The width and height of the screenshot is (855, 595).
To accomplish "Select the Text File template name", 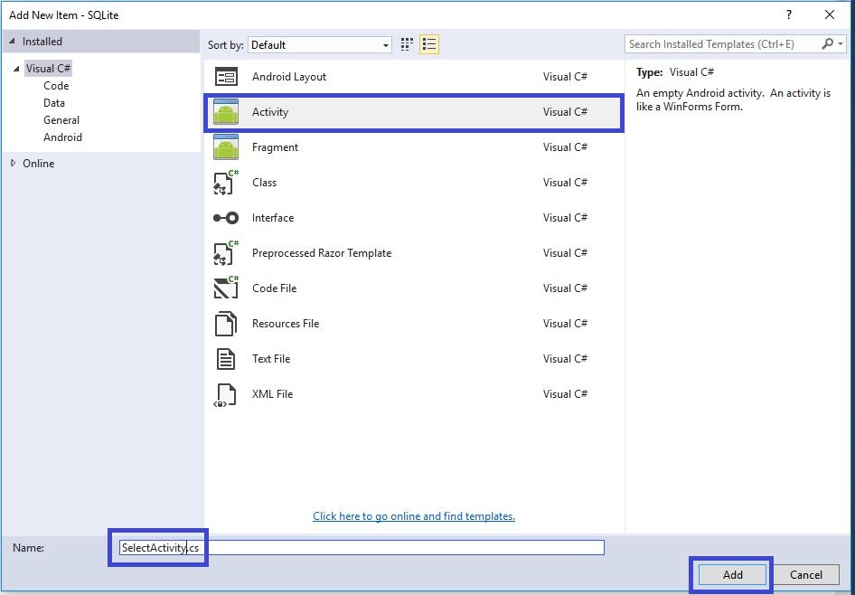I will point(271,359).
